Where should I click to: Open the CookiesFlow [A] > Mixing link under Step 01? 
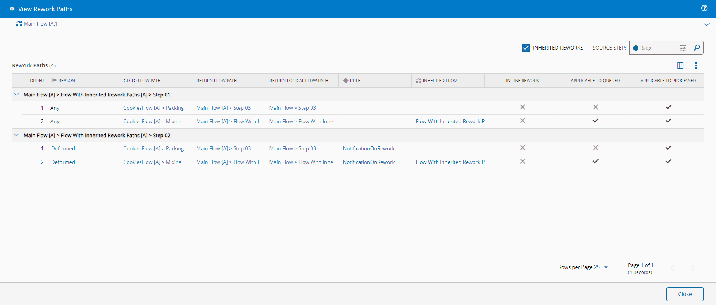152,121
